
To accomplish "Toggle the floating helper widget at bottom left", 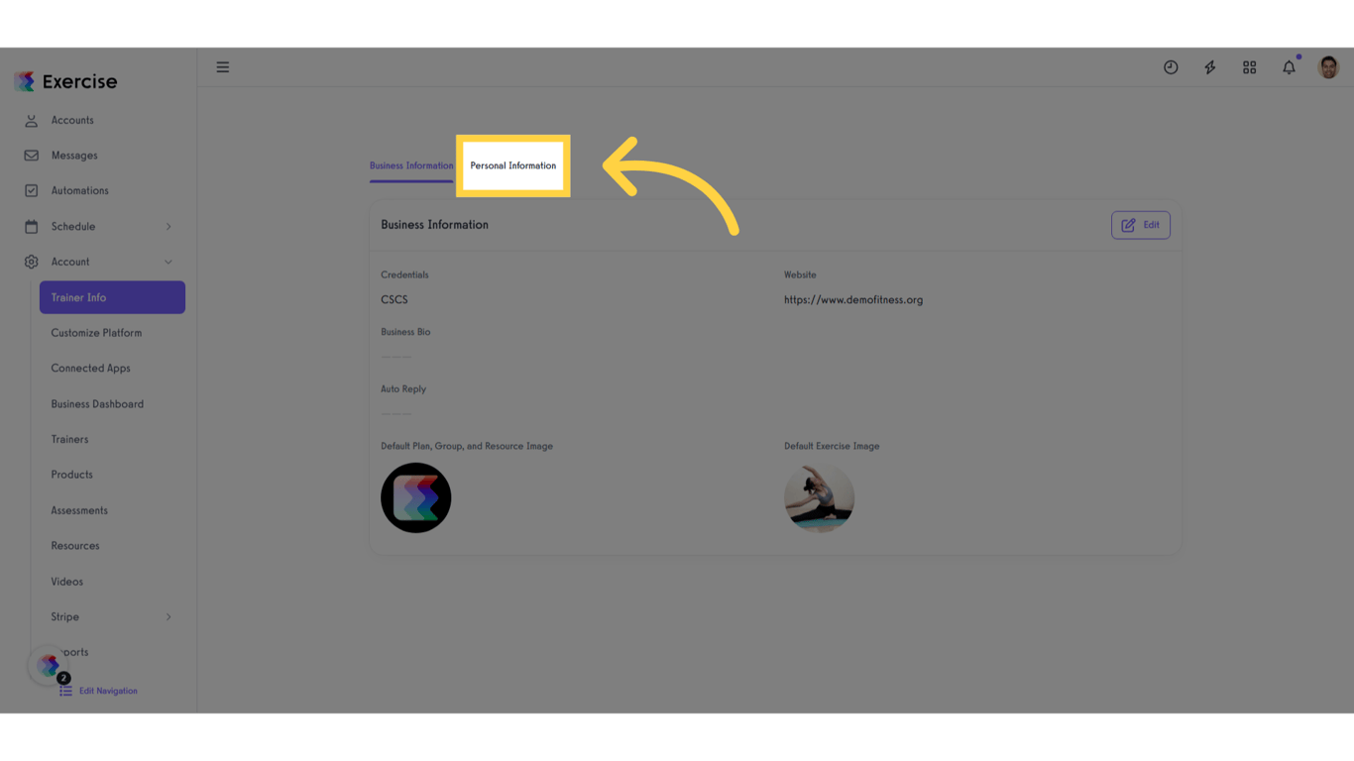I will click(46, 665).
